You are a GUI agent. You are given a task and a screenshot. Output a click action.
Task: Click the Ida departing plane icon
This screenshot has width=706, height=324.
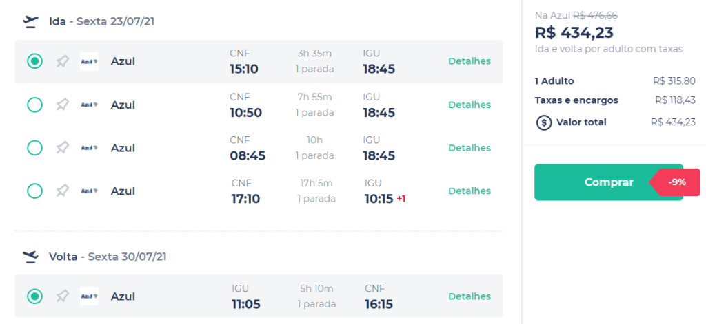(30, 21)
